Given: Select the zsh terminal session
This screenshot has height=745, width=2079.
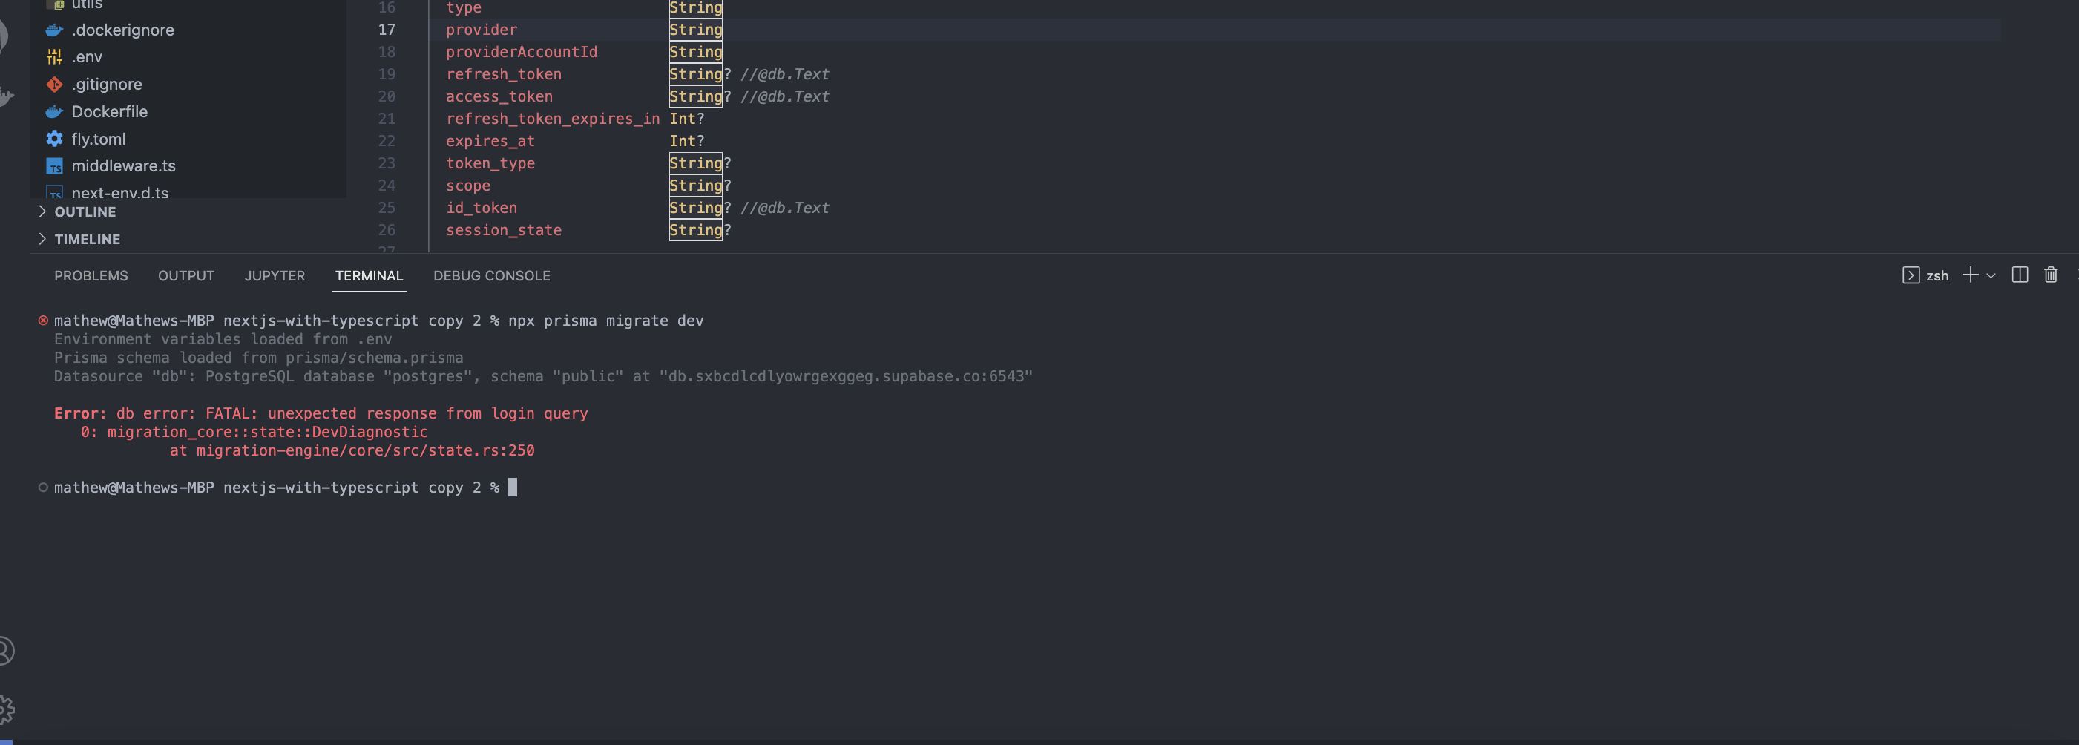Looking at the screenshot, I should tap(1931, 275).
